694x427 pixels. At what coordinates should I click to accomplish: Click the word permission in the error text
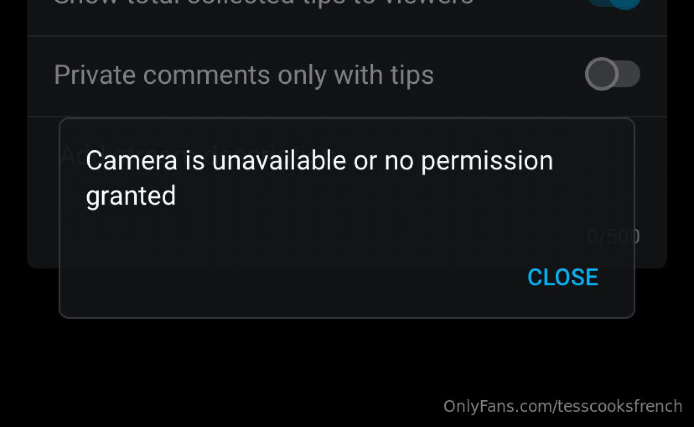(x=487, y=162)
